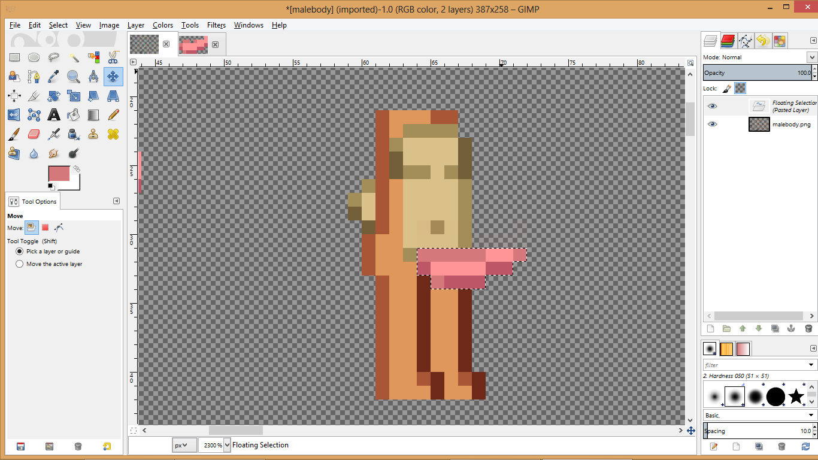Open the layer Mode dropdown

811,57
